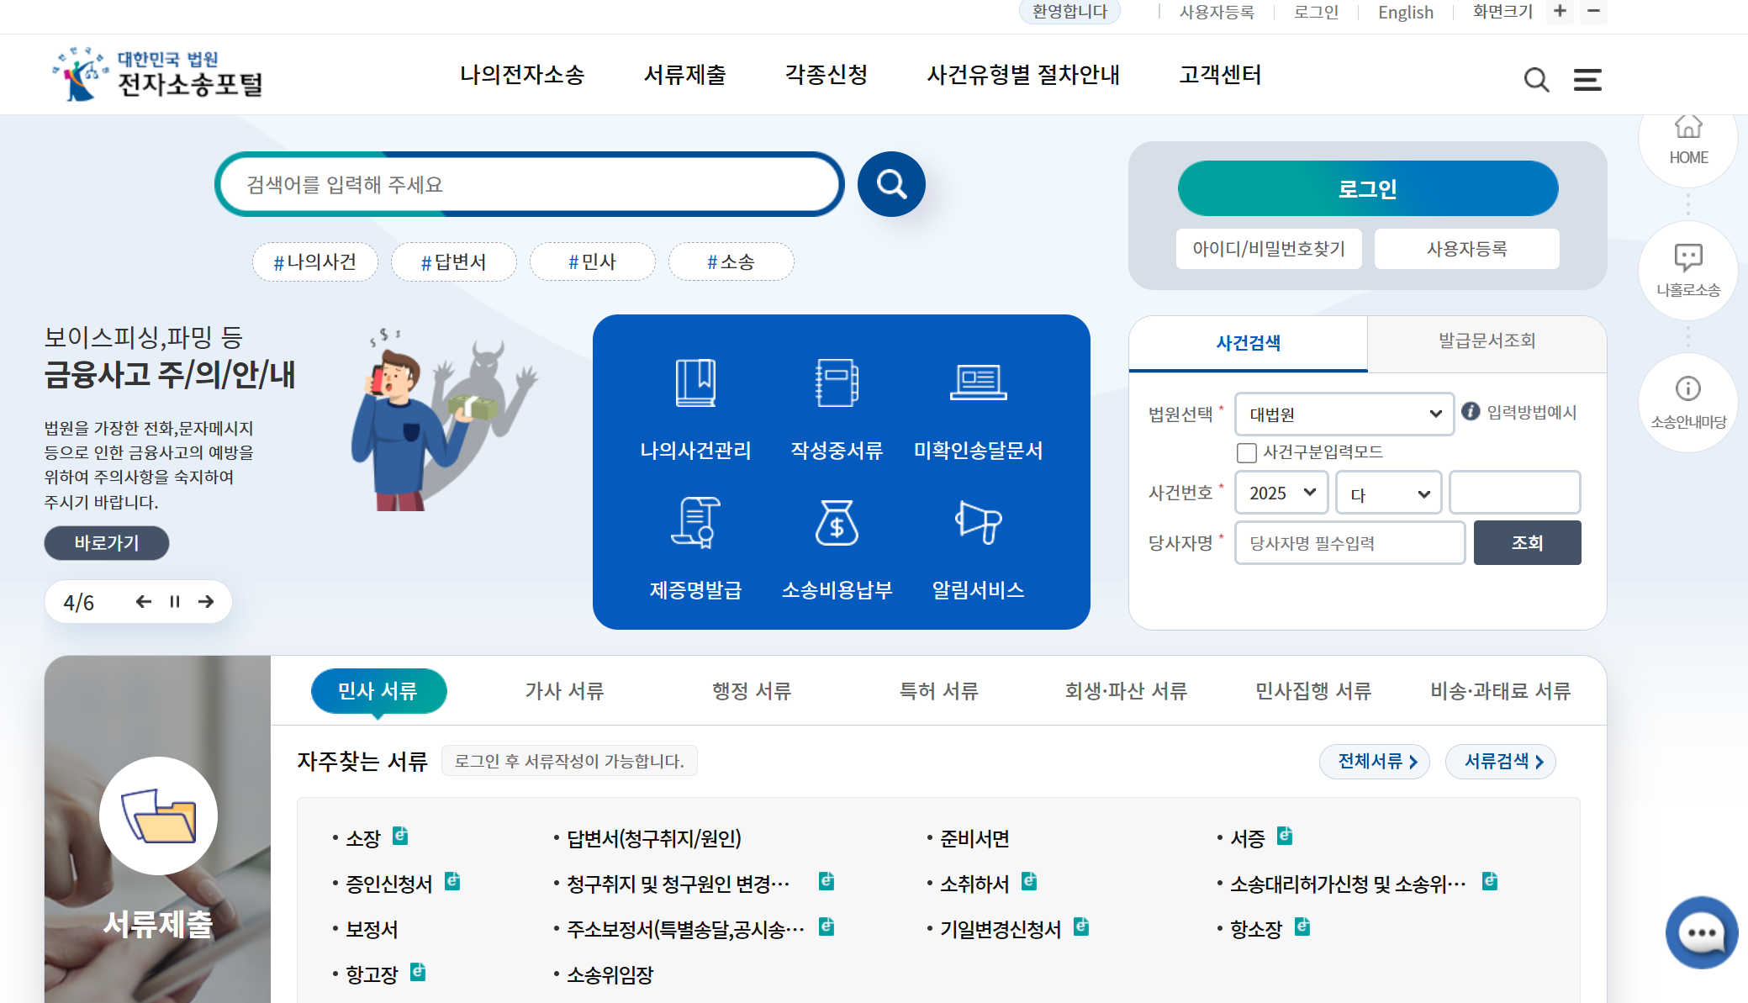Pause the banner carousel
This screenshot has height=1003, width=1748.
point(175,601)
